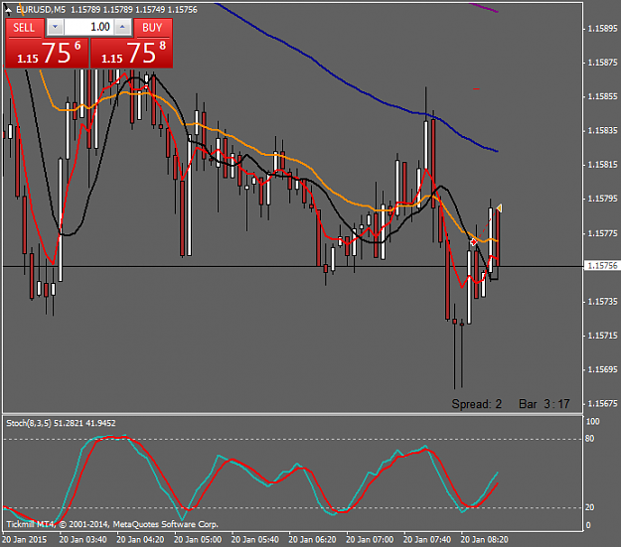The image size is (621, 547).
Task: Click the 20 Jan 05:00 time label
Action: [x=198, y=539]
